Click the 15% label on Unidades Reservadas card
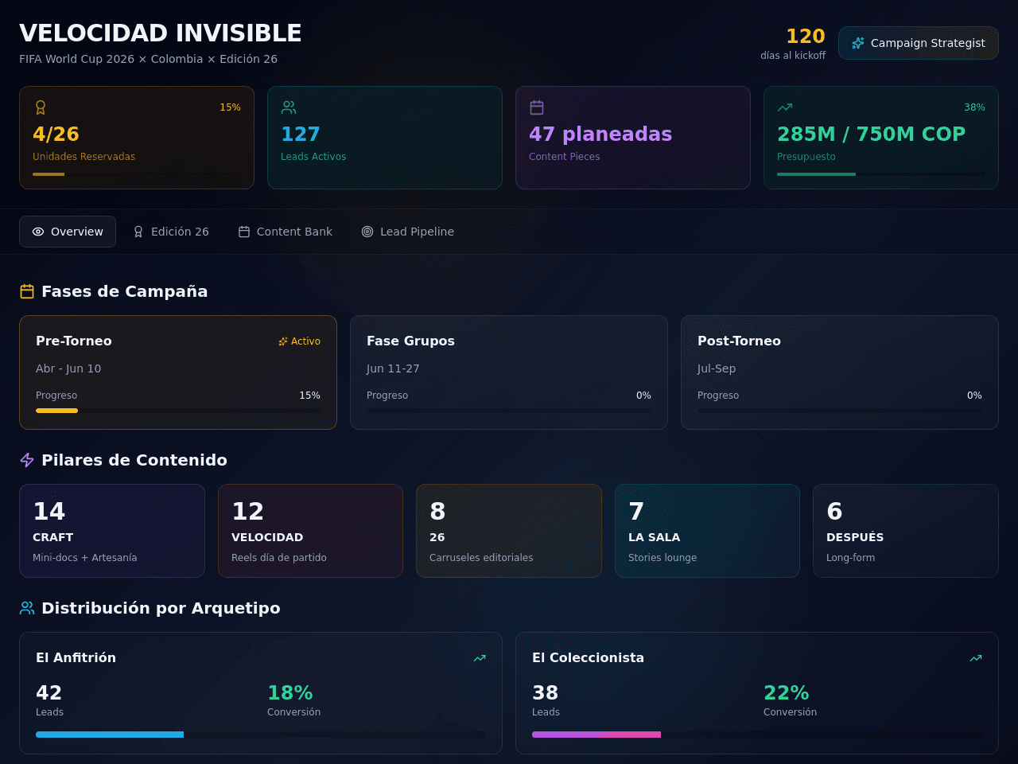 (230, 107)
